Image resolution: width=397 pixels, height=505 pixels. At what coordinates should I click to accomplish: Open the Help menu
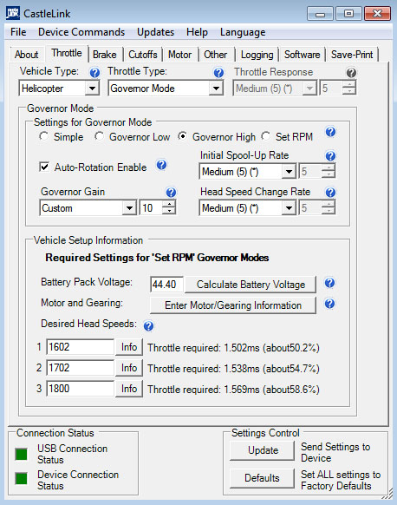(198, 32)
